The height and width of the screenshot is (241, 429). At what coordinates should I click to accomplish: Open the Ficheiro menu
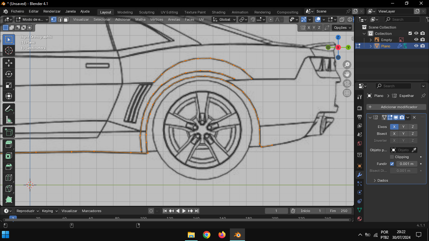click(x=17, y=11)
